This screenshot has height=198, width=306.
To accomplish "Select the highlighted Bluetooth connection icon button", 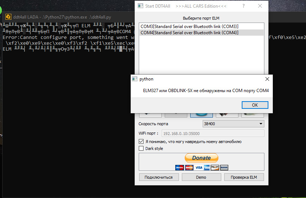I will click(201, 115).
